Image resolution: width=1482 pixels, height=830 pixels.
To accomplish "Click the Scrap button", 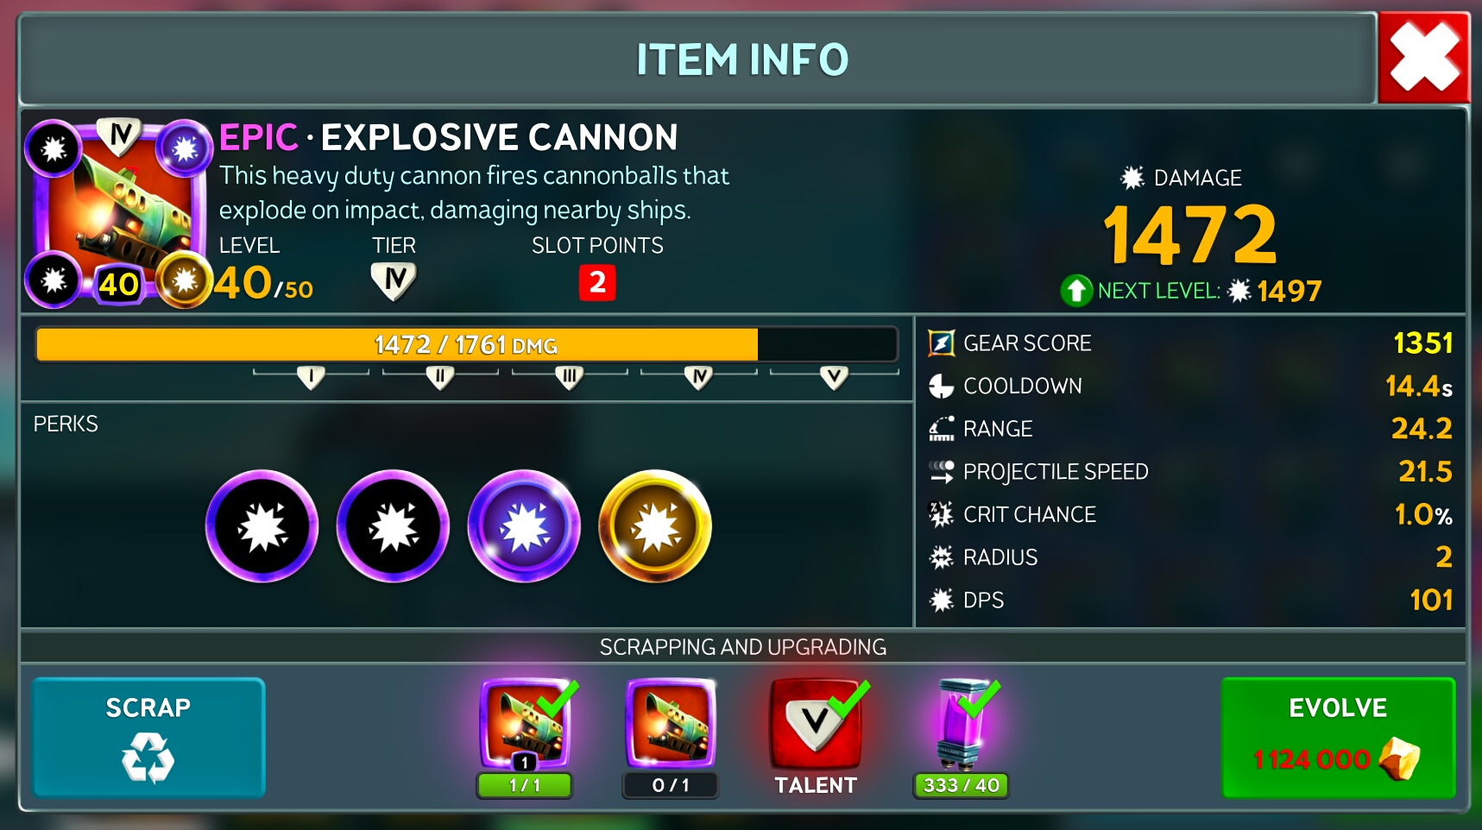I will click(x=148, y=738).
